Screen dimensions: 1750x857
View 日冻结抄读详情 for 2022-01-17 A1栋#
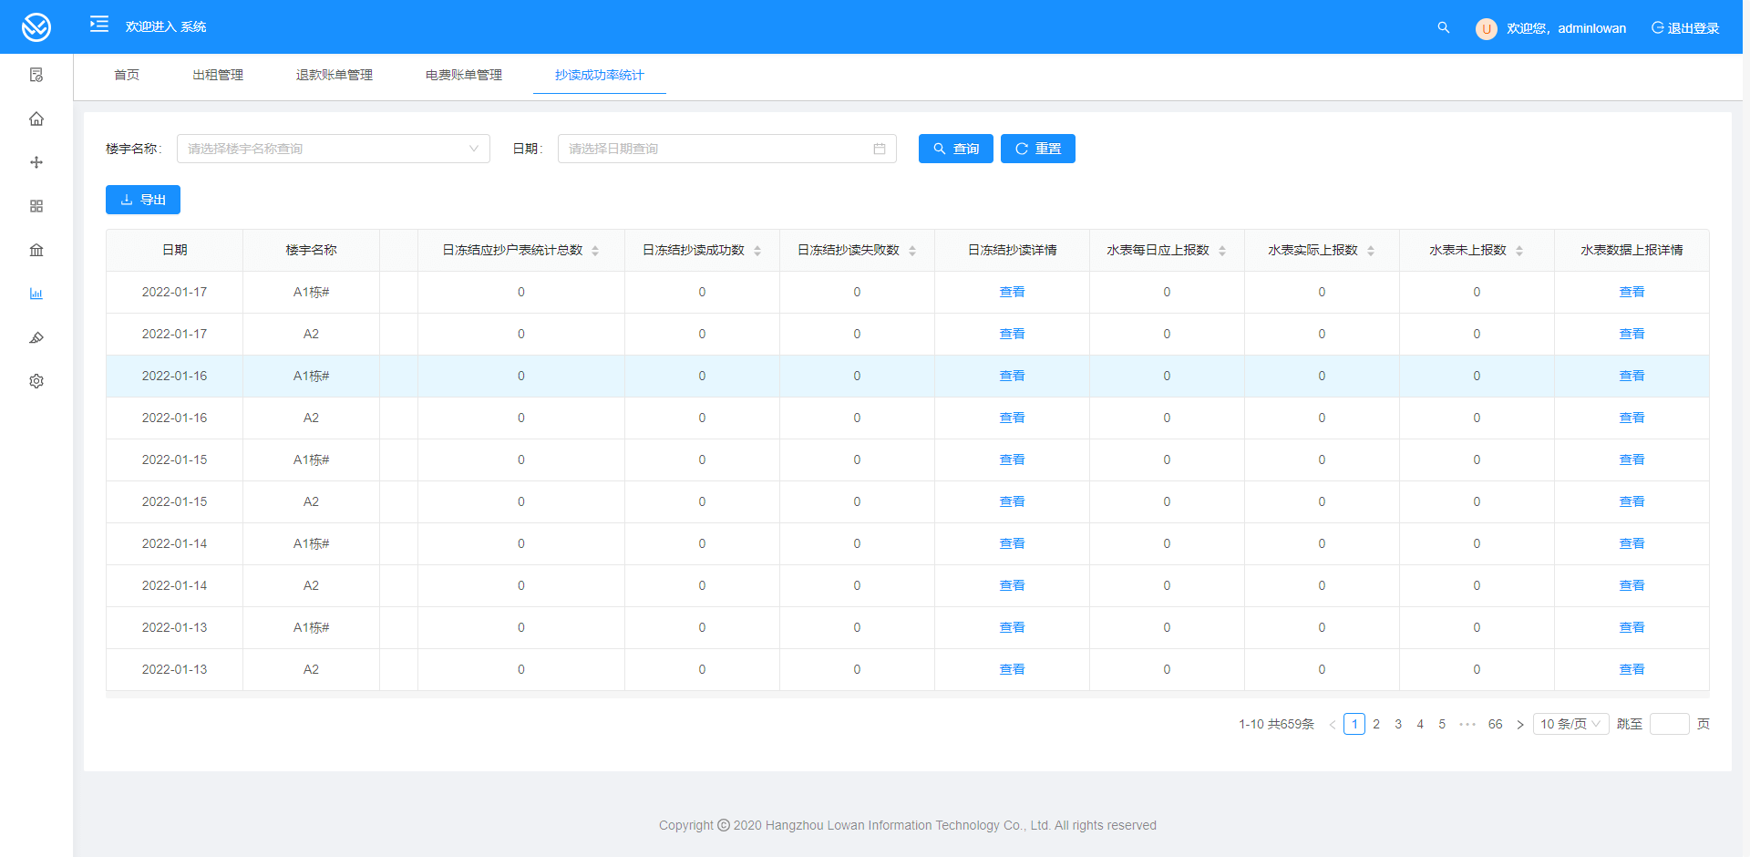pyautogui.click(x=1012, y=292)
